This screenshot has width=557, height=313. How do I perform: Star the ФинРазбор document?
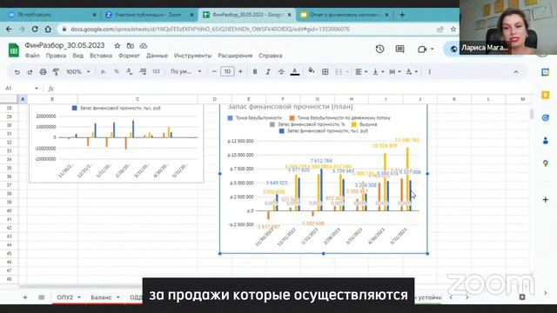point(117,46)
